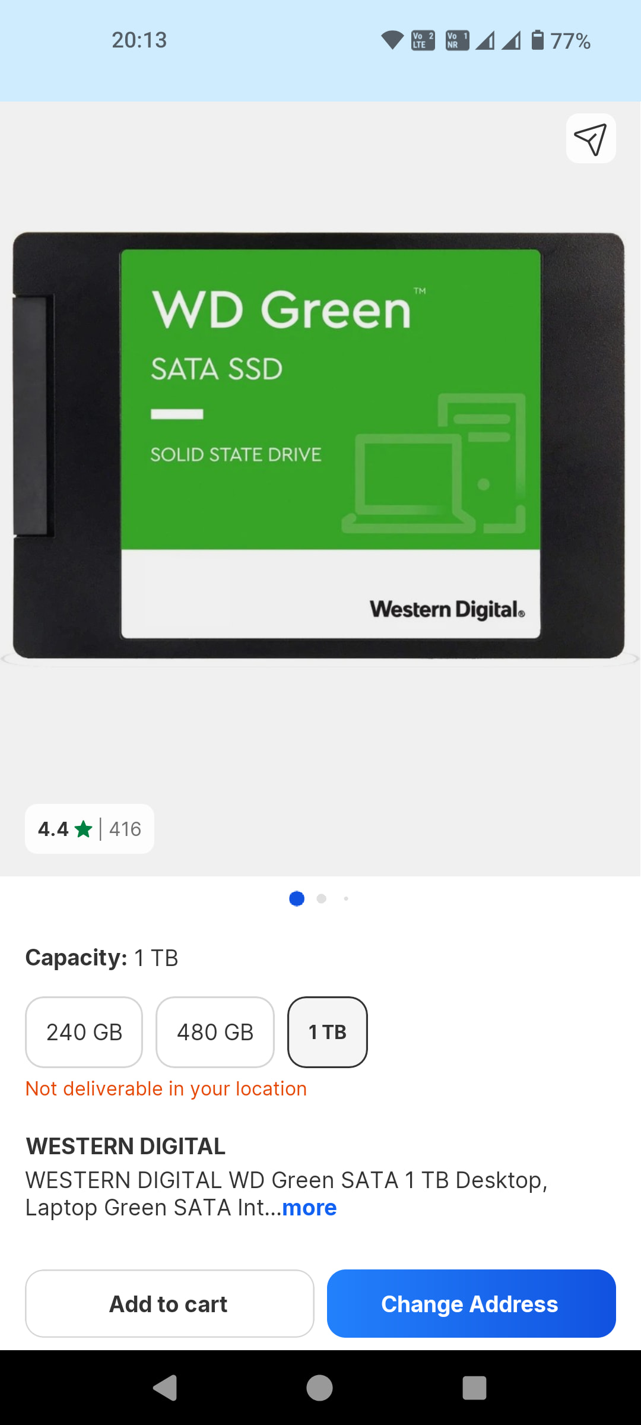Open the 4.4 rating badge with 416 reviews
641x1425 pixels.
pyautogui.click(x=90, y=829)
